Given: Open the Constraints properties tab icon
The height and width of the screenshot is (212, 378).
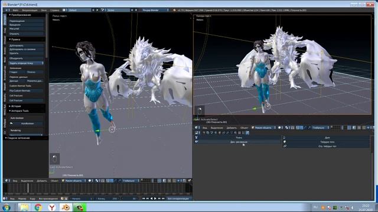Looking at the screenshot, I should [x=223, y=132].
